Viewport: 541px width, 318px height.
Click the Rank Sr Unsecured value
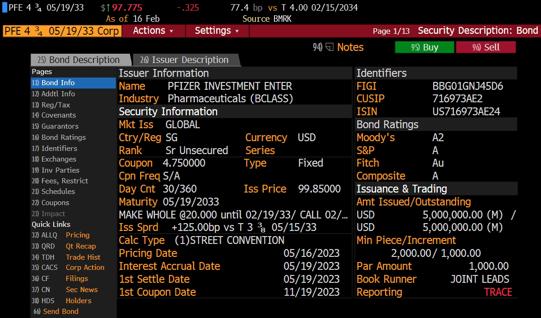(x=197, y=150)
